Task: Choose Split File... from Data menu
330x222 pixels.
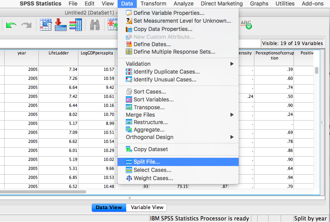Action: coord(178,162)
